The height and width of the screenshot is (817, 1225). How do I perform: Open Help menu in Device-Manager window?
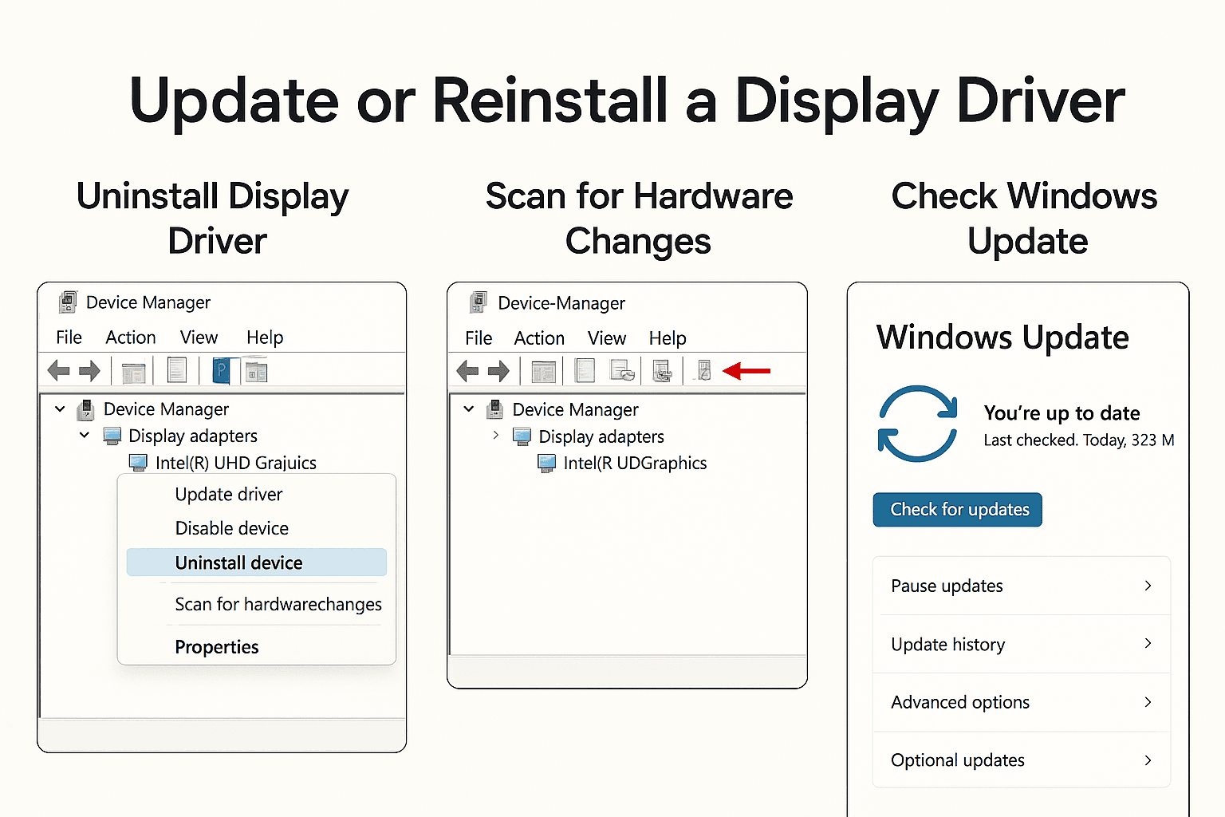(x=668, y=338)
